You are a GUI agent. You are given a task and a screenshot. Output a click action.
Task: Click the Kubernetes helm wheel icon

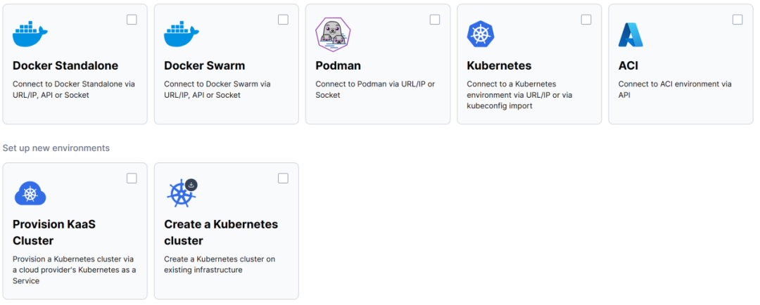[x=481, y=34]
